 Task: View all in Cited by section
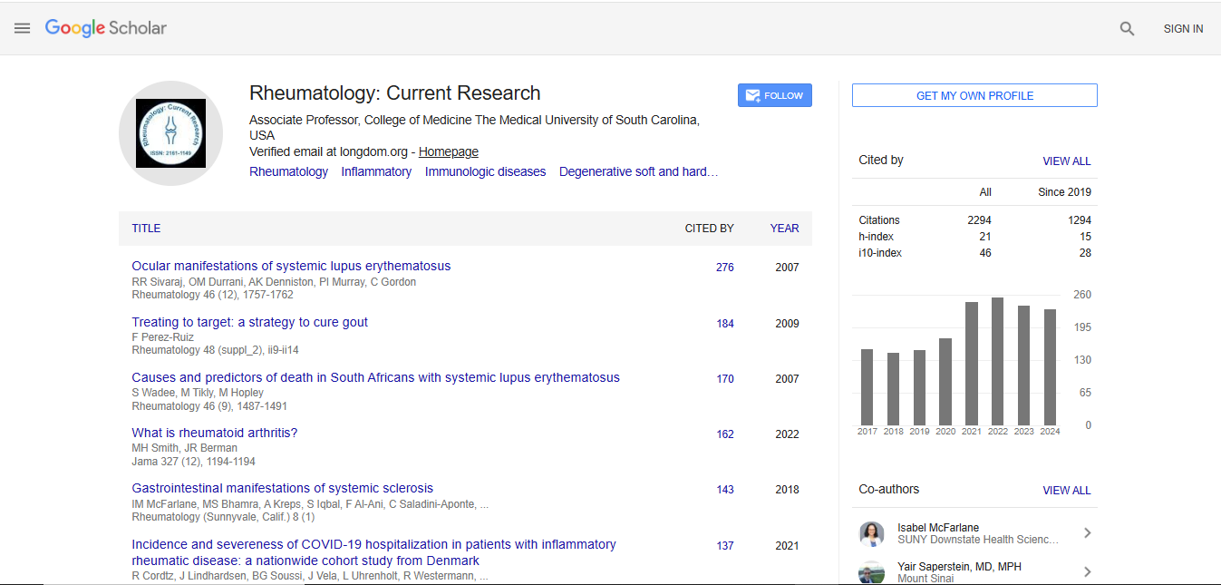(1066, 161)
